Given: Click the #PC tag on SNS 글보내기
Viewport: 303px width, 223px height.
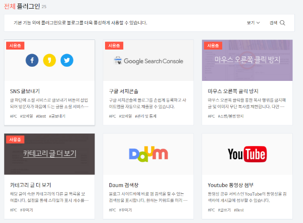Looking at the screenshot, I should point(14,116).
